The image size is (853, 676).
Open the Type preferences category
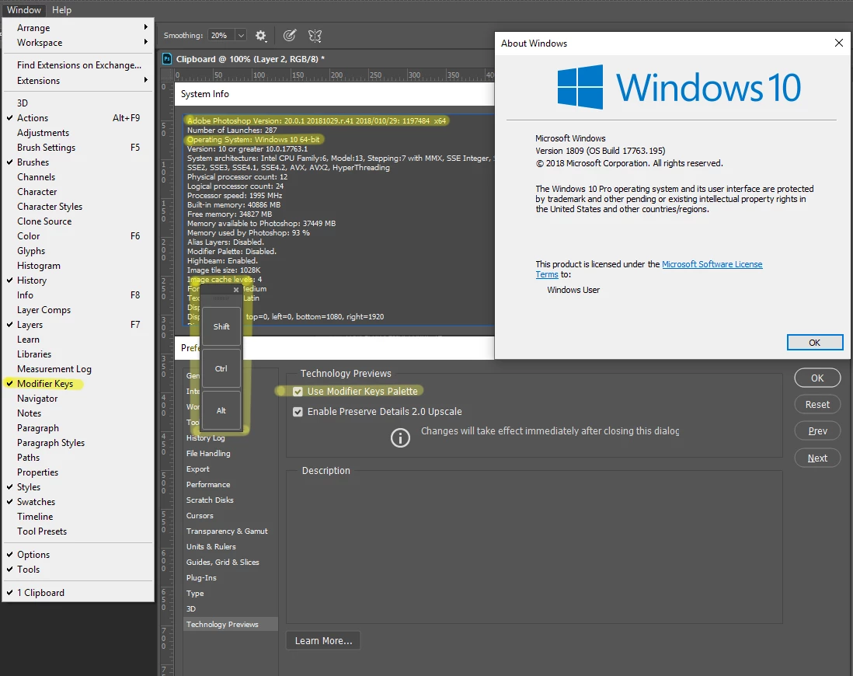(x=231, y=594)
